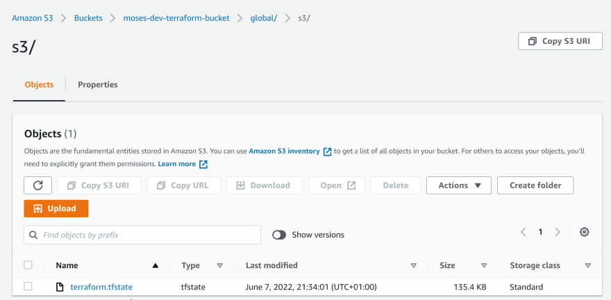The width and height of the screenshot is (611, 300).
Task: Click the refresh objects icon button
Action: point(37,185)
